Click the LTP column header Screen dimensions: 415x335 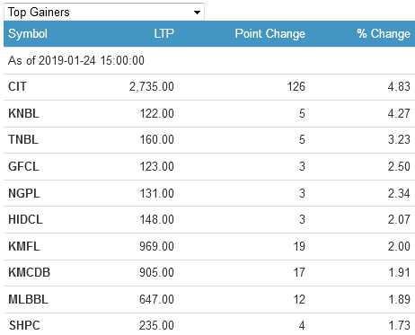coord(163,33)
